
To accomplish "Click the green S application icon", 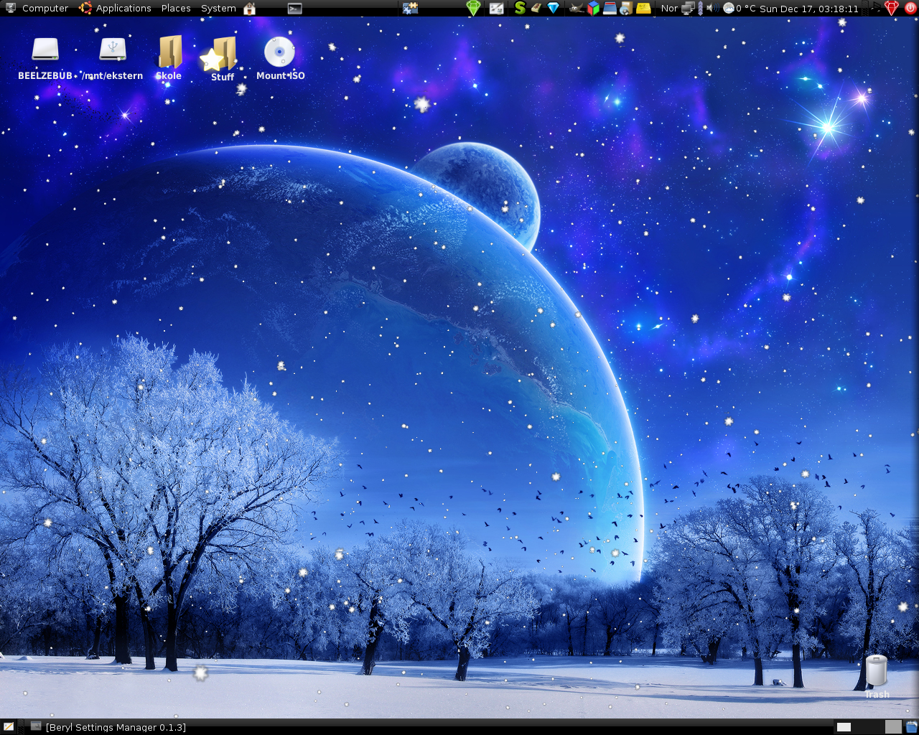I will click(521, 8).
